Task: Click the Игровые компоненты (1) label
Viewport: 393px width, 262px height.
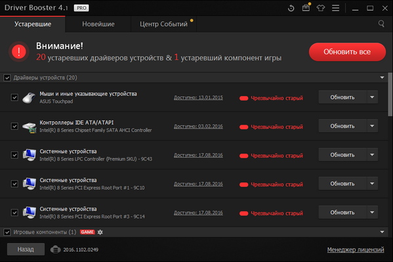Action: click(x=45, y=232)
